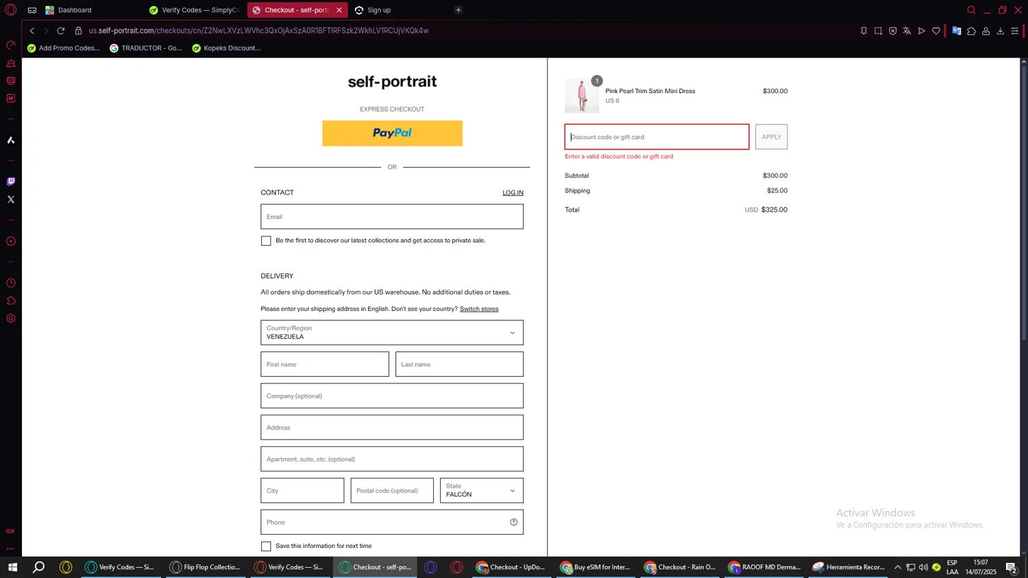The height and width of the screenshot is (578, 1028).
Task: Expand the Country/Region VENEZUELA dropdown
Action: click(x=392, y=333)
